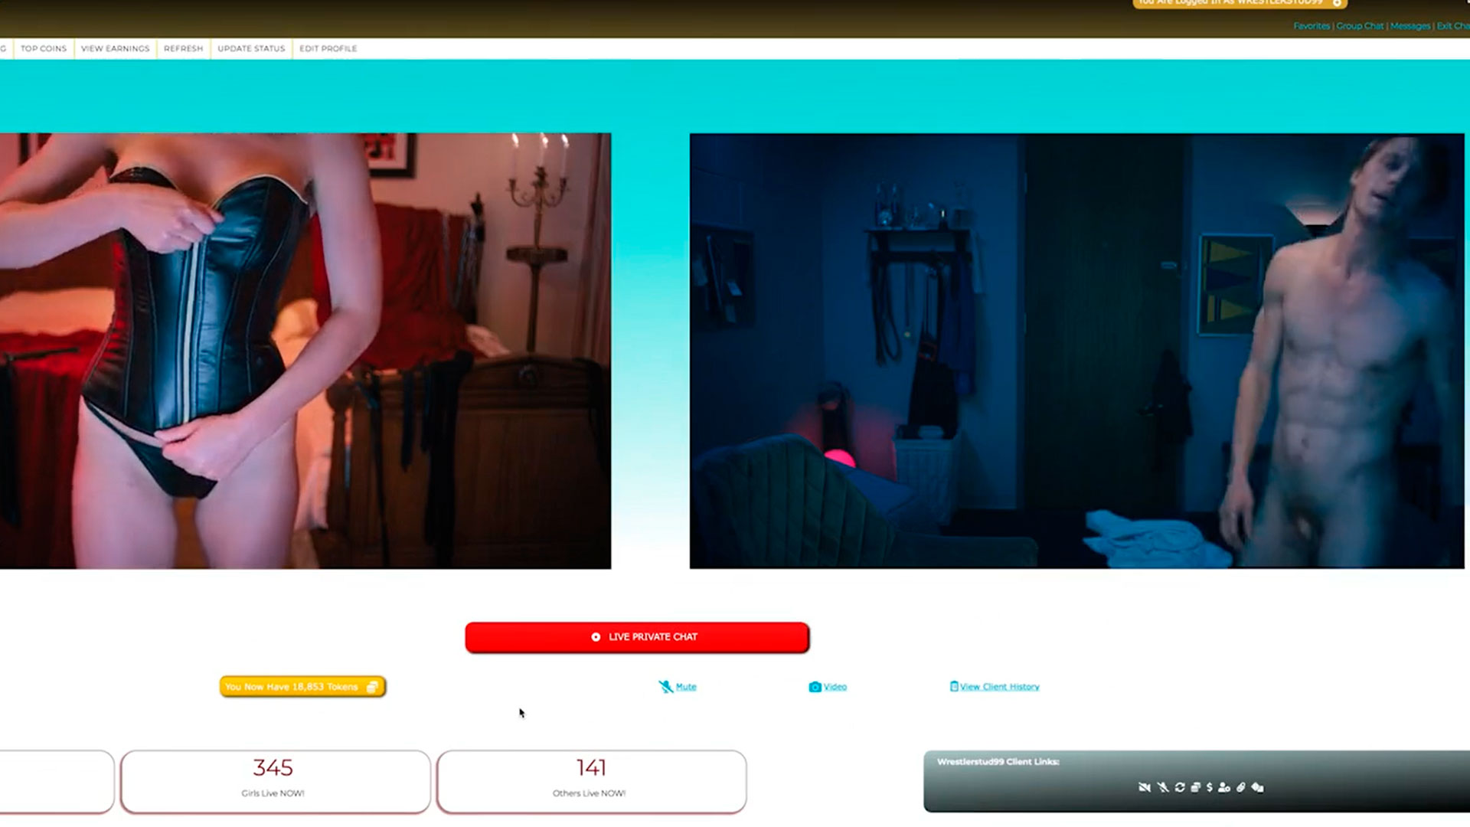Screen dimensions: 1470x827
Task: Click Update Status in the menu bar
Action: coord(251,48)
